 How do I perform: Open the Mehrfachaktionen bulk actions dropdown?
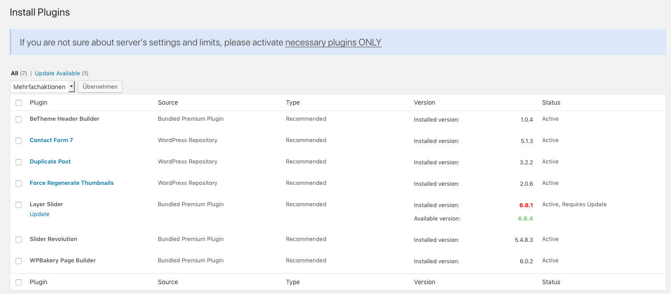[42, 87]
